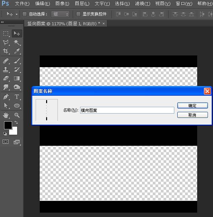Select the Brush tool
The width and height of the screenshot is (213, 217).
pyautogui.click(x=17, y=61)
